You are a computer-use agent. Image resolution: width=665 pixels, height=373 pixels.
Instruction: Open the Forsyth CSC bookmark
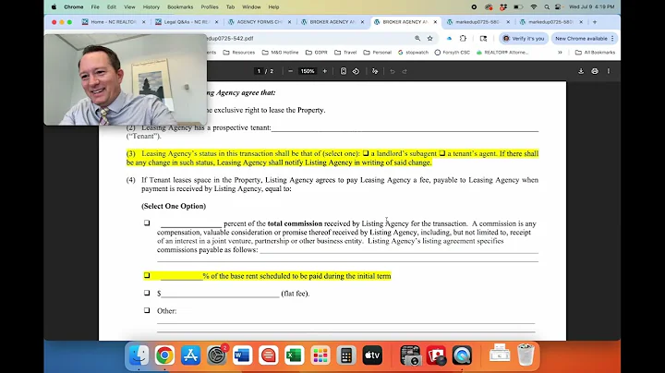click(452, 52)
